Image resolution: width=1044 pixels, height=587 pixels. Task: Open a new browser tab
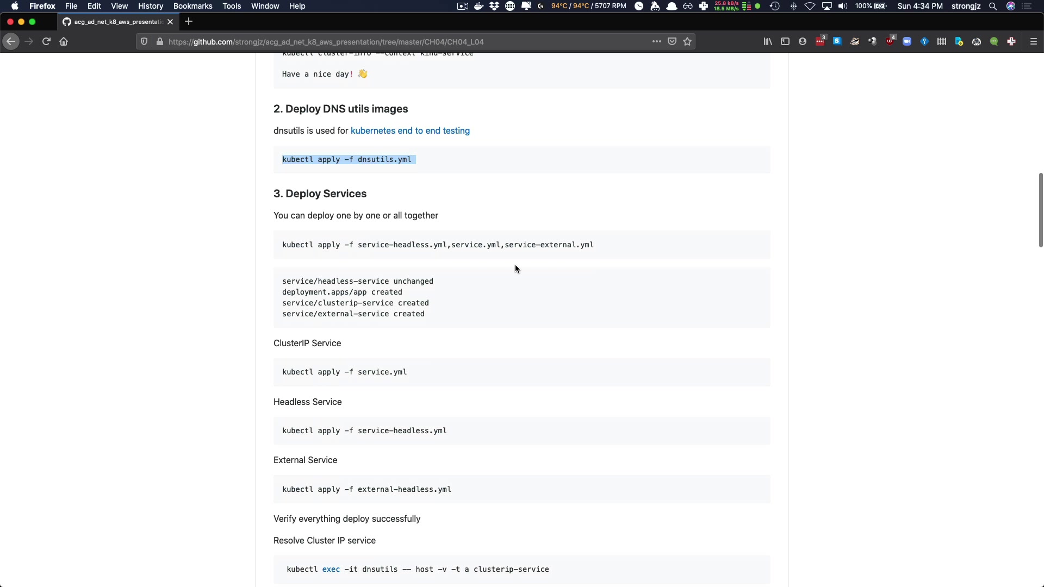[x=189, y=22]
